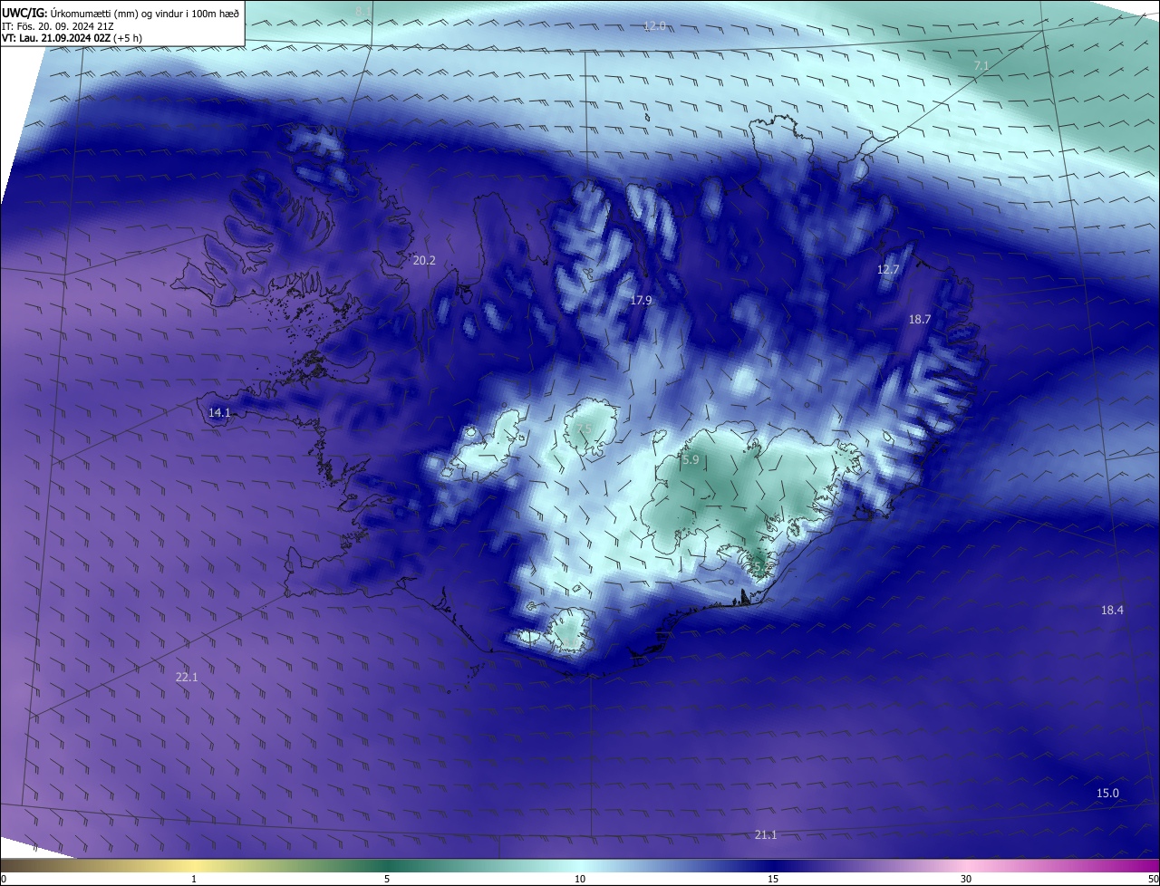Click the colorbar tick label 10

(x=580, y=879)
